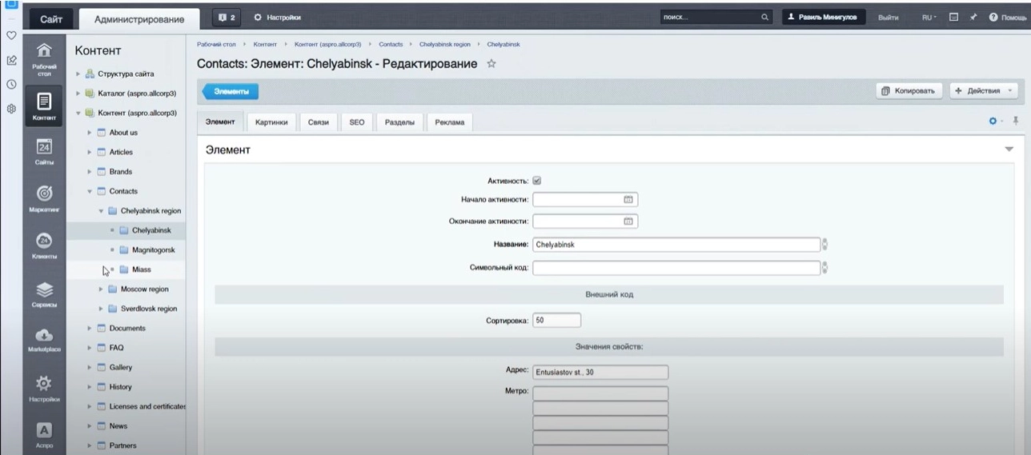Select the Элемент tab
1031x455 pixels.
tap(220, 122)
